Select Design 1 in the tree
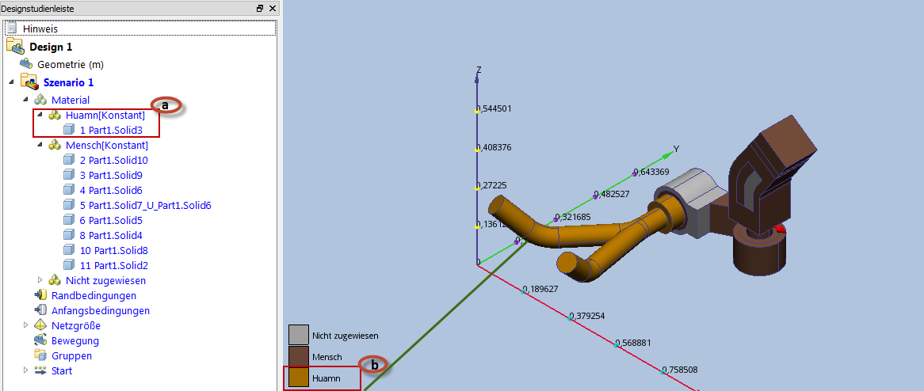 [51, 47]
